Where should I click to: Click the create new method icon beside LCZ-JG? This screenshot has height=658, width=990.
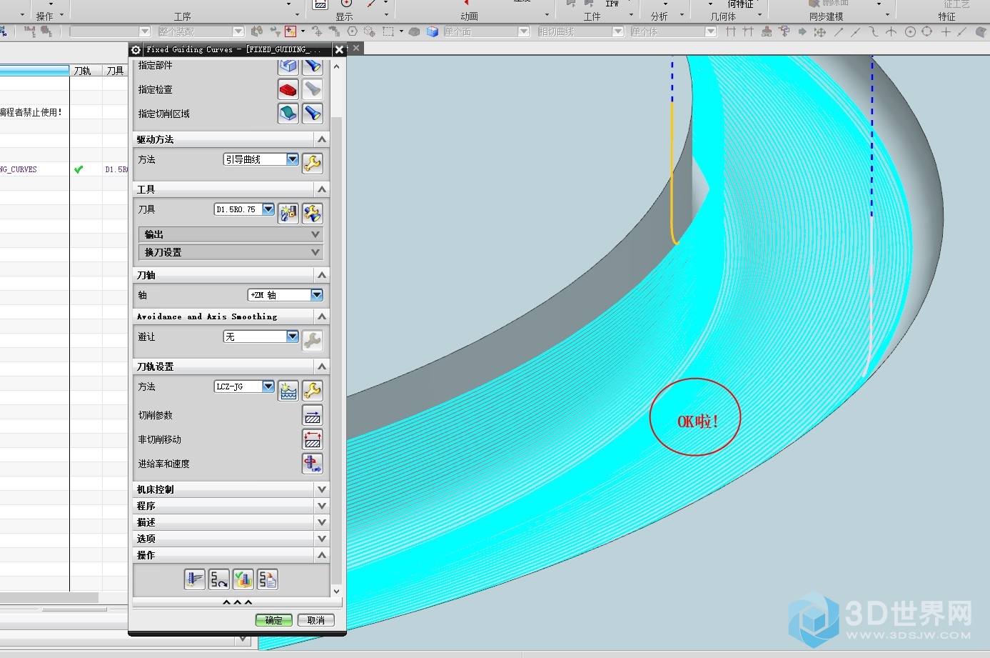coord(288,390)
